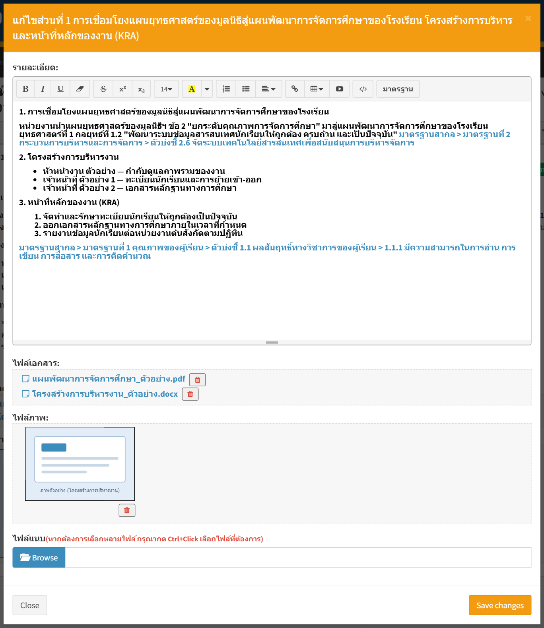Click bullet 'หัวหน้างาน ตัวอย่าง — กำกับดูแลภาพรวมของงาน'
Screen dimensions: 544x628
[x=134, y=171]
